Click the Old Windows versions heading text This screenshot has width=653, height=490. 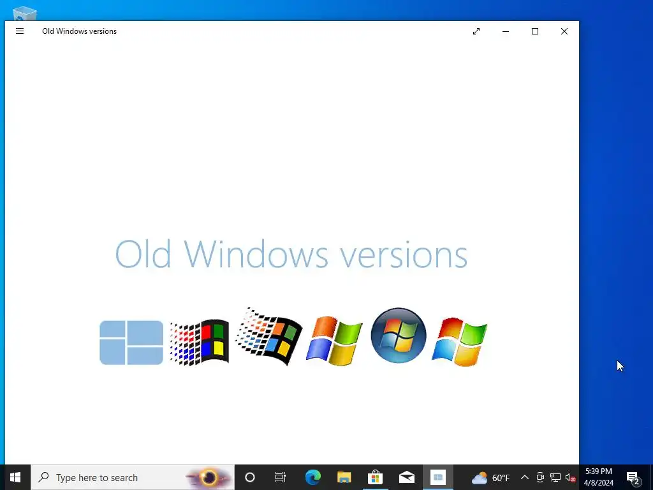(291, 254)
